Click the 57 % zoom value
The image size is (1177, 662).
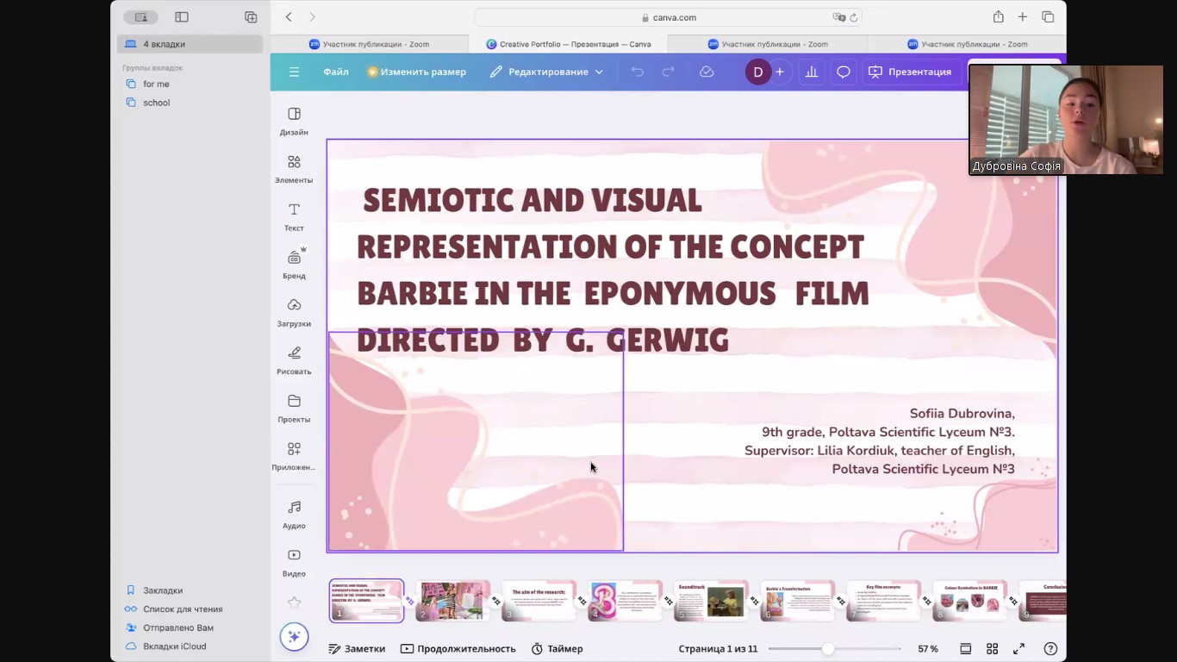pos(928,648)
